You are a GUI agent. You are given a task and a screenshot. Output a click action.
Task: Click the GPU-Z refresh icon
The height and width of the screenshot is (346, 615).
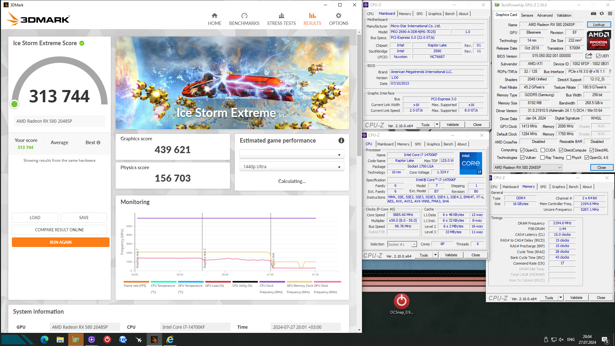602,14
